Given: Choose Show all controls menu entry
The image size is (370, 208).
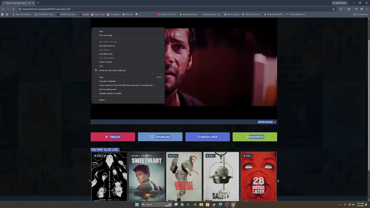Looking at the screenshot, I should [x=128, y=35].
